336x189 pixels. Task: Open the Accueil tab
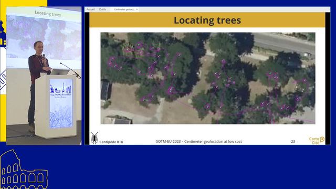90,9
